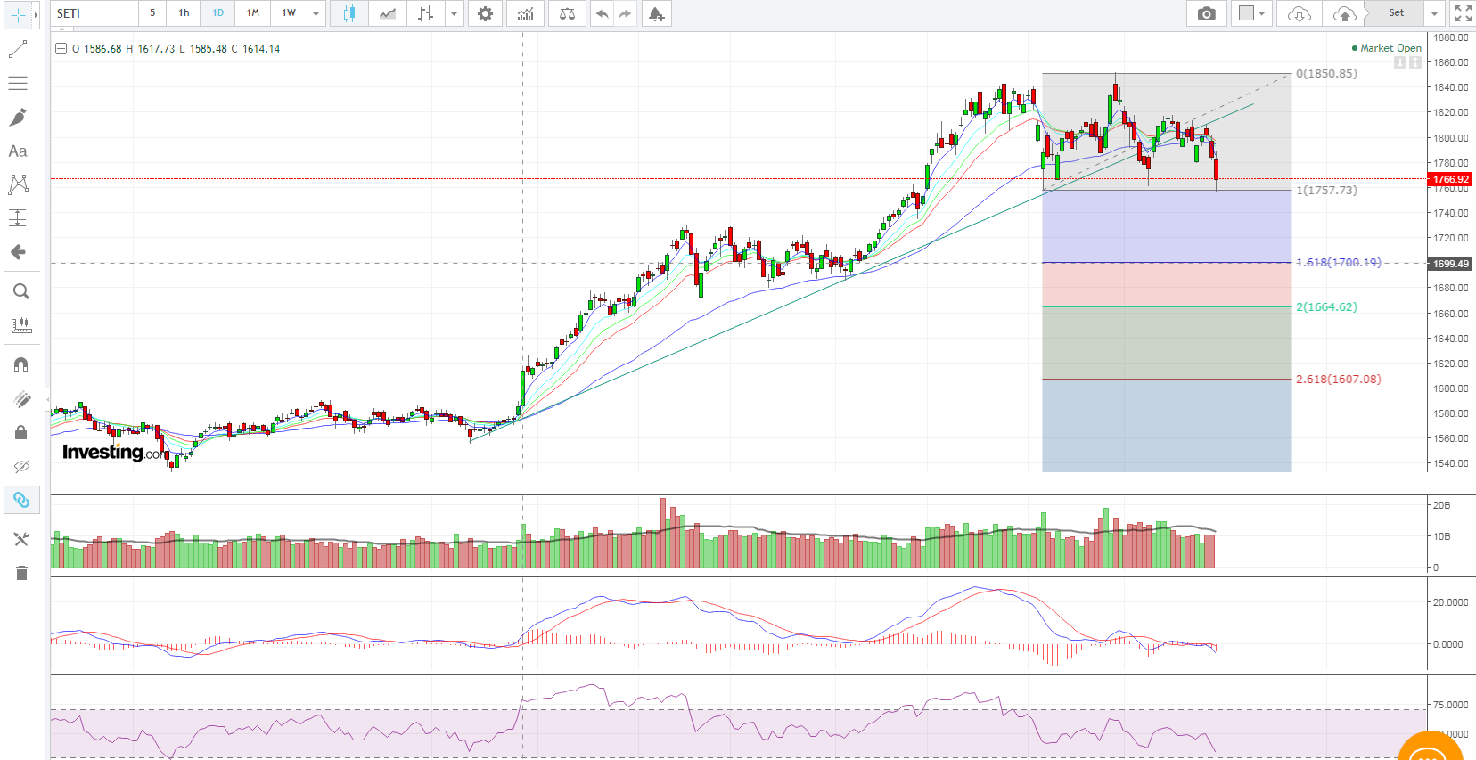
Task: Open the bar measure tool
Action: click(21, 325)
